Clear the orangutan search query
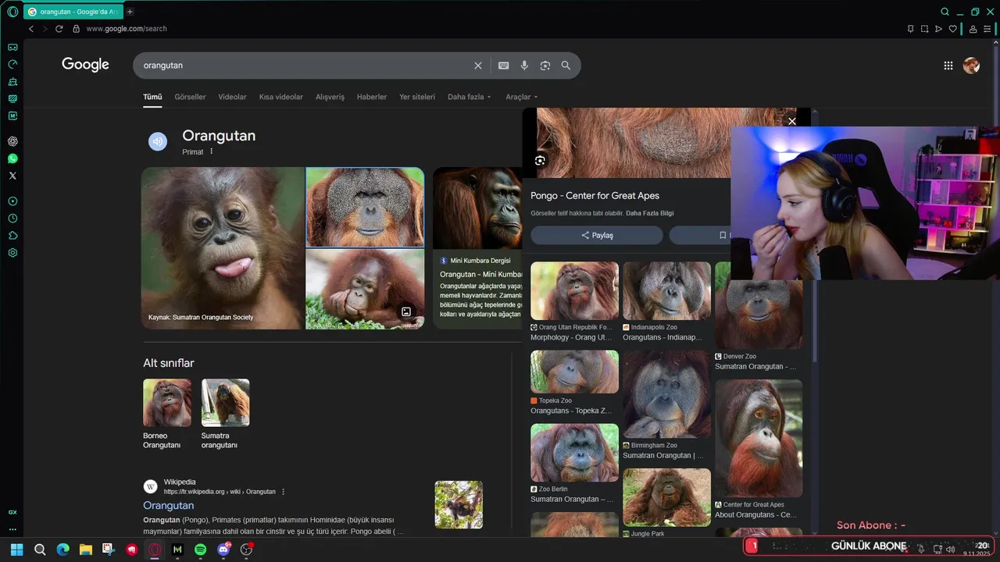This screenshot has height=562, width=1000. point(478,66)
